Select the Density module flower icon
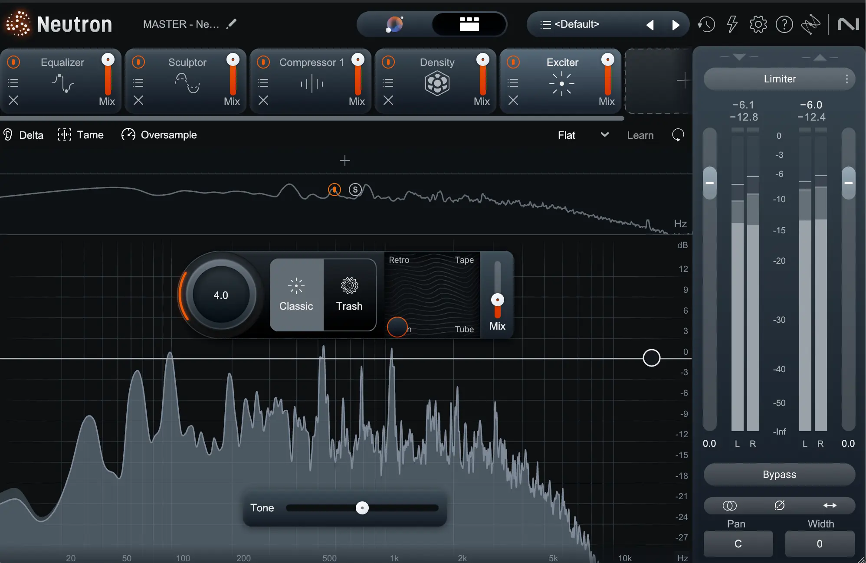Screen dimensions: 866x563 pos(437,83)
